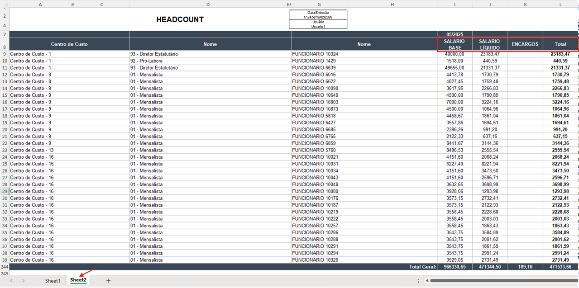Click the HEADCOUNT title cell
The image size is (579, 288).
point(180,19)
